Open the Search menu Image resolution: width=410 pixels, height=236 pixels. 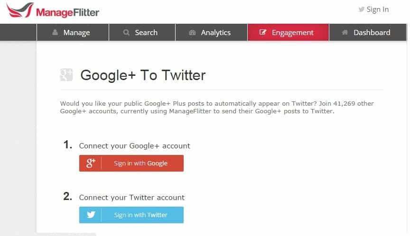[142, 32]
